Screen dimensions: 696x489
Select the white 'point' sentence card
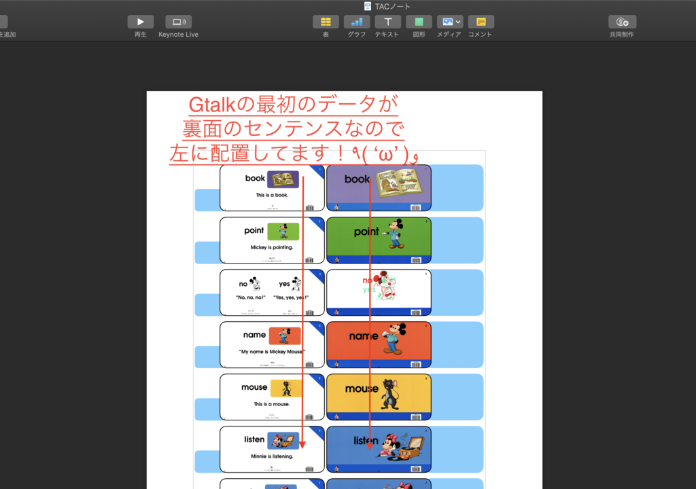pyautogui.click(x=272, y=240)
